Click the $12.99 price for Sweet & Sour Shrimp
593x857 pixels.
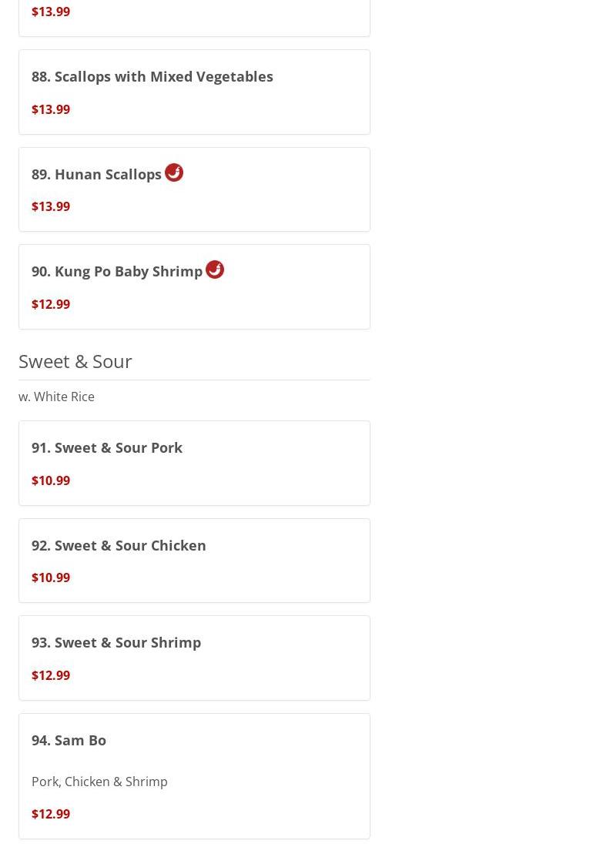[51, 675]
